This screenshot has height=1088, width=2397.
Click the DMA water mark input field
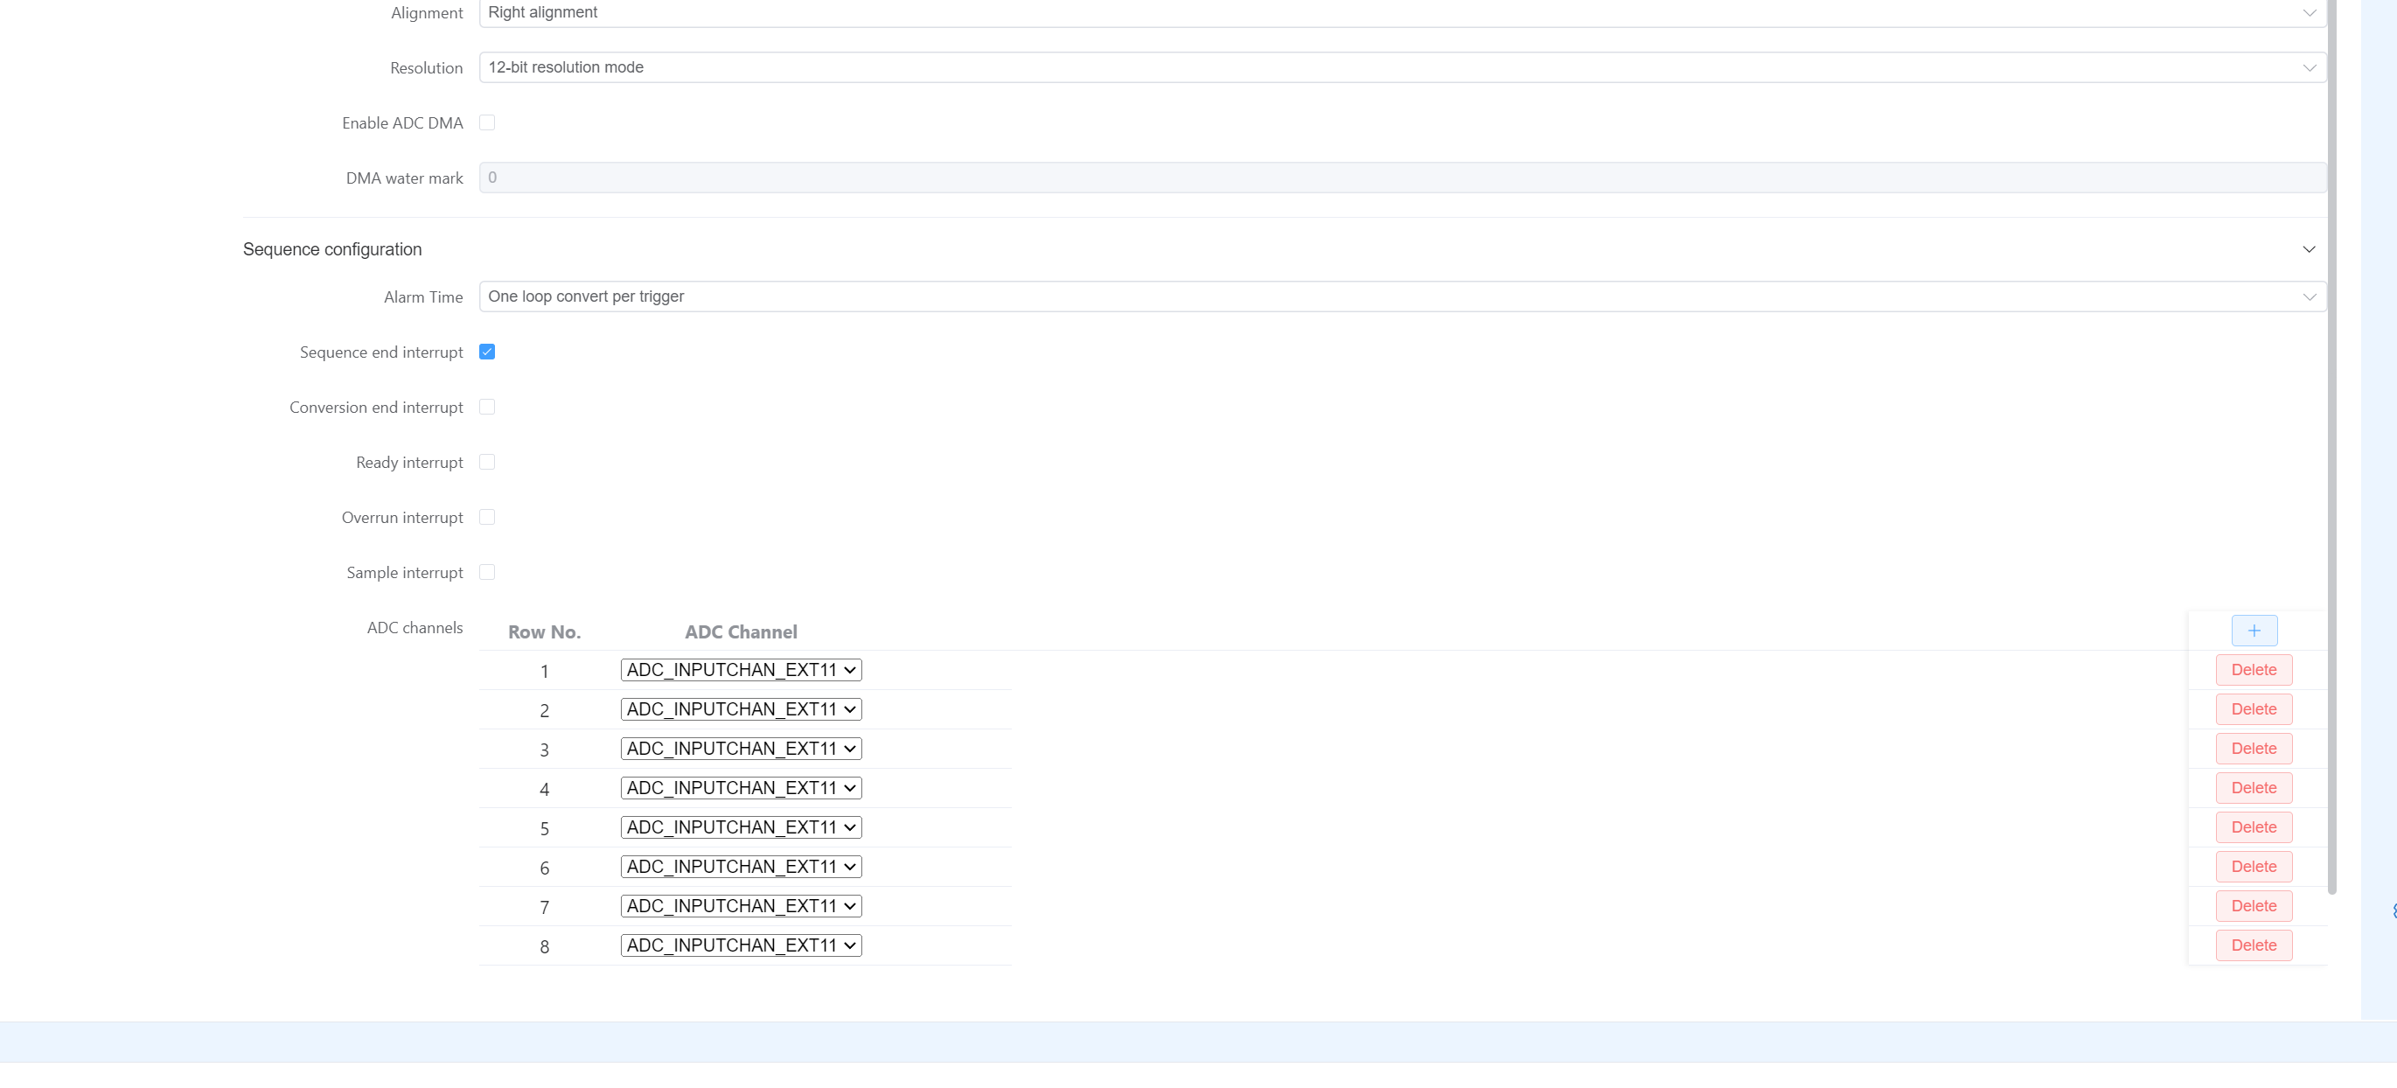coord(1401,178)
